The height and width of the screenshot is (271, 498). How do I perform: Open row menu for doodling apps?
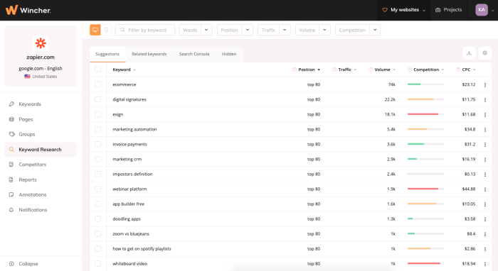[x=485, y=219]
